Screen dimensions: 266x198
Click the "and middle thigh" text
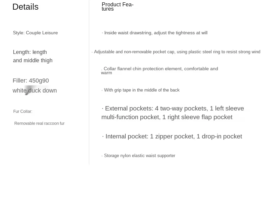33,61
